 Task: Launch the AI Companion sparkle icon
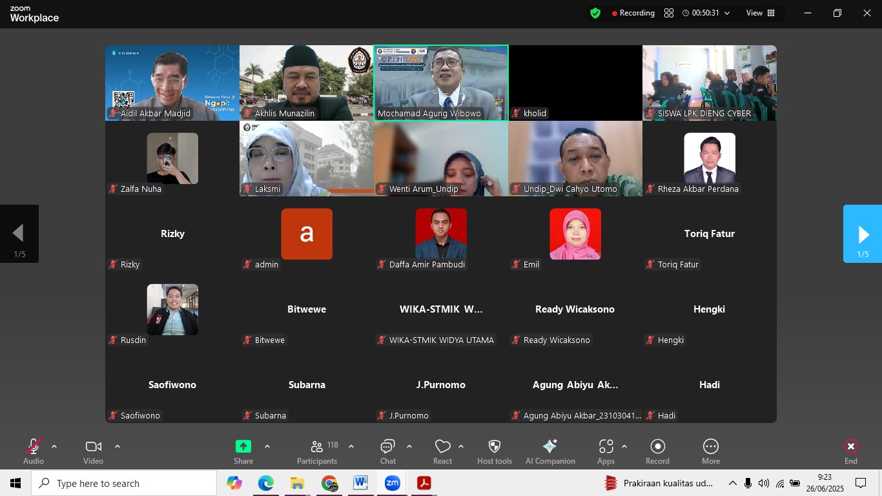[x=550, y=447]
